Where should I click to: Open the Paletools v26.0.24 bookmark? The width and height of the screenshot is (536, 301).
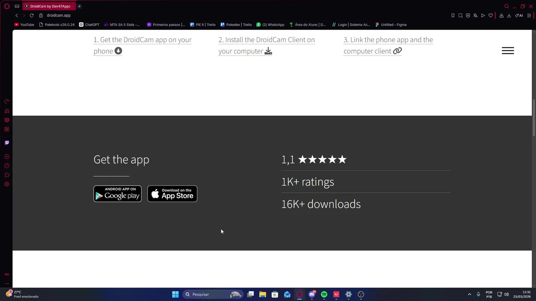point(57,25)
